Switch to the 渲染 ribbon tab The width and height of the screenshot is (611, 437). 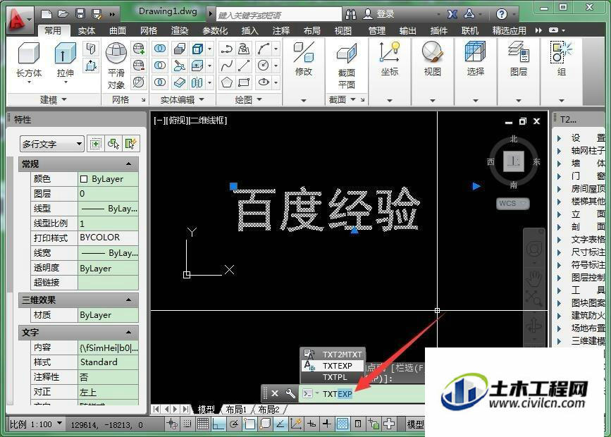180,30
